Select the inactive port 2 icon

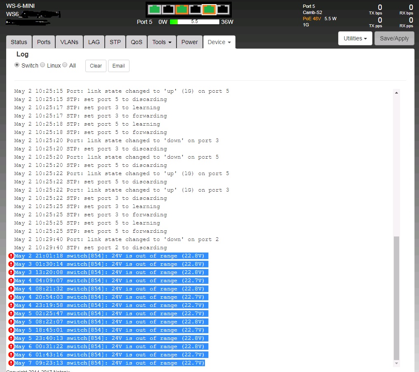tap(168, 9)
